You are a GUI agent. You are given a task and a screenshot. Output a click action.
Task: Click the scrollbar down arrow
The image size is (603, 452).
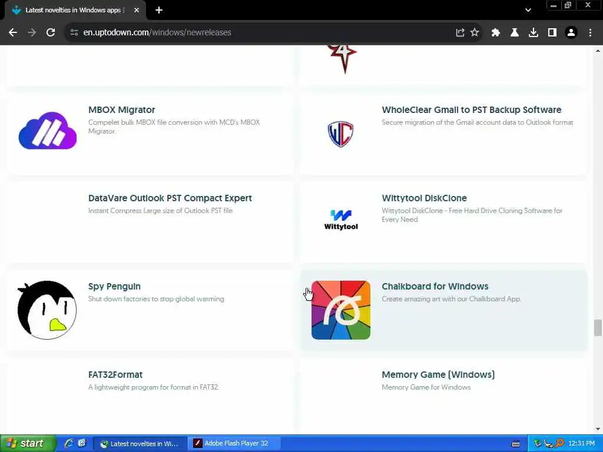pos(598,429)
